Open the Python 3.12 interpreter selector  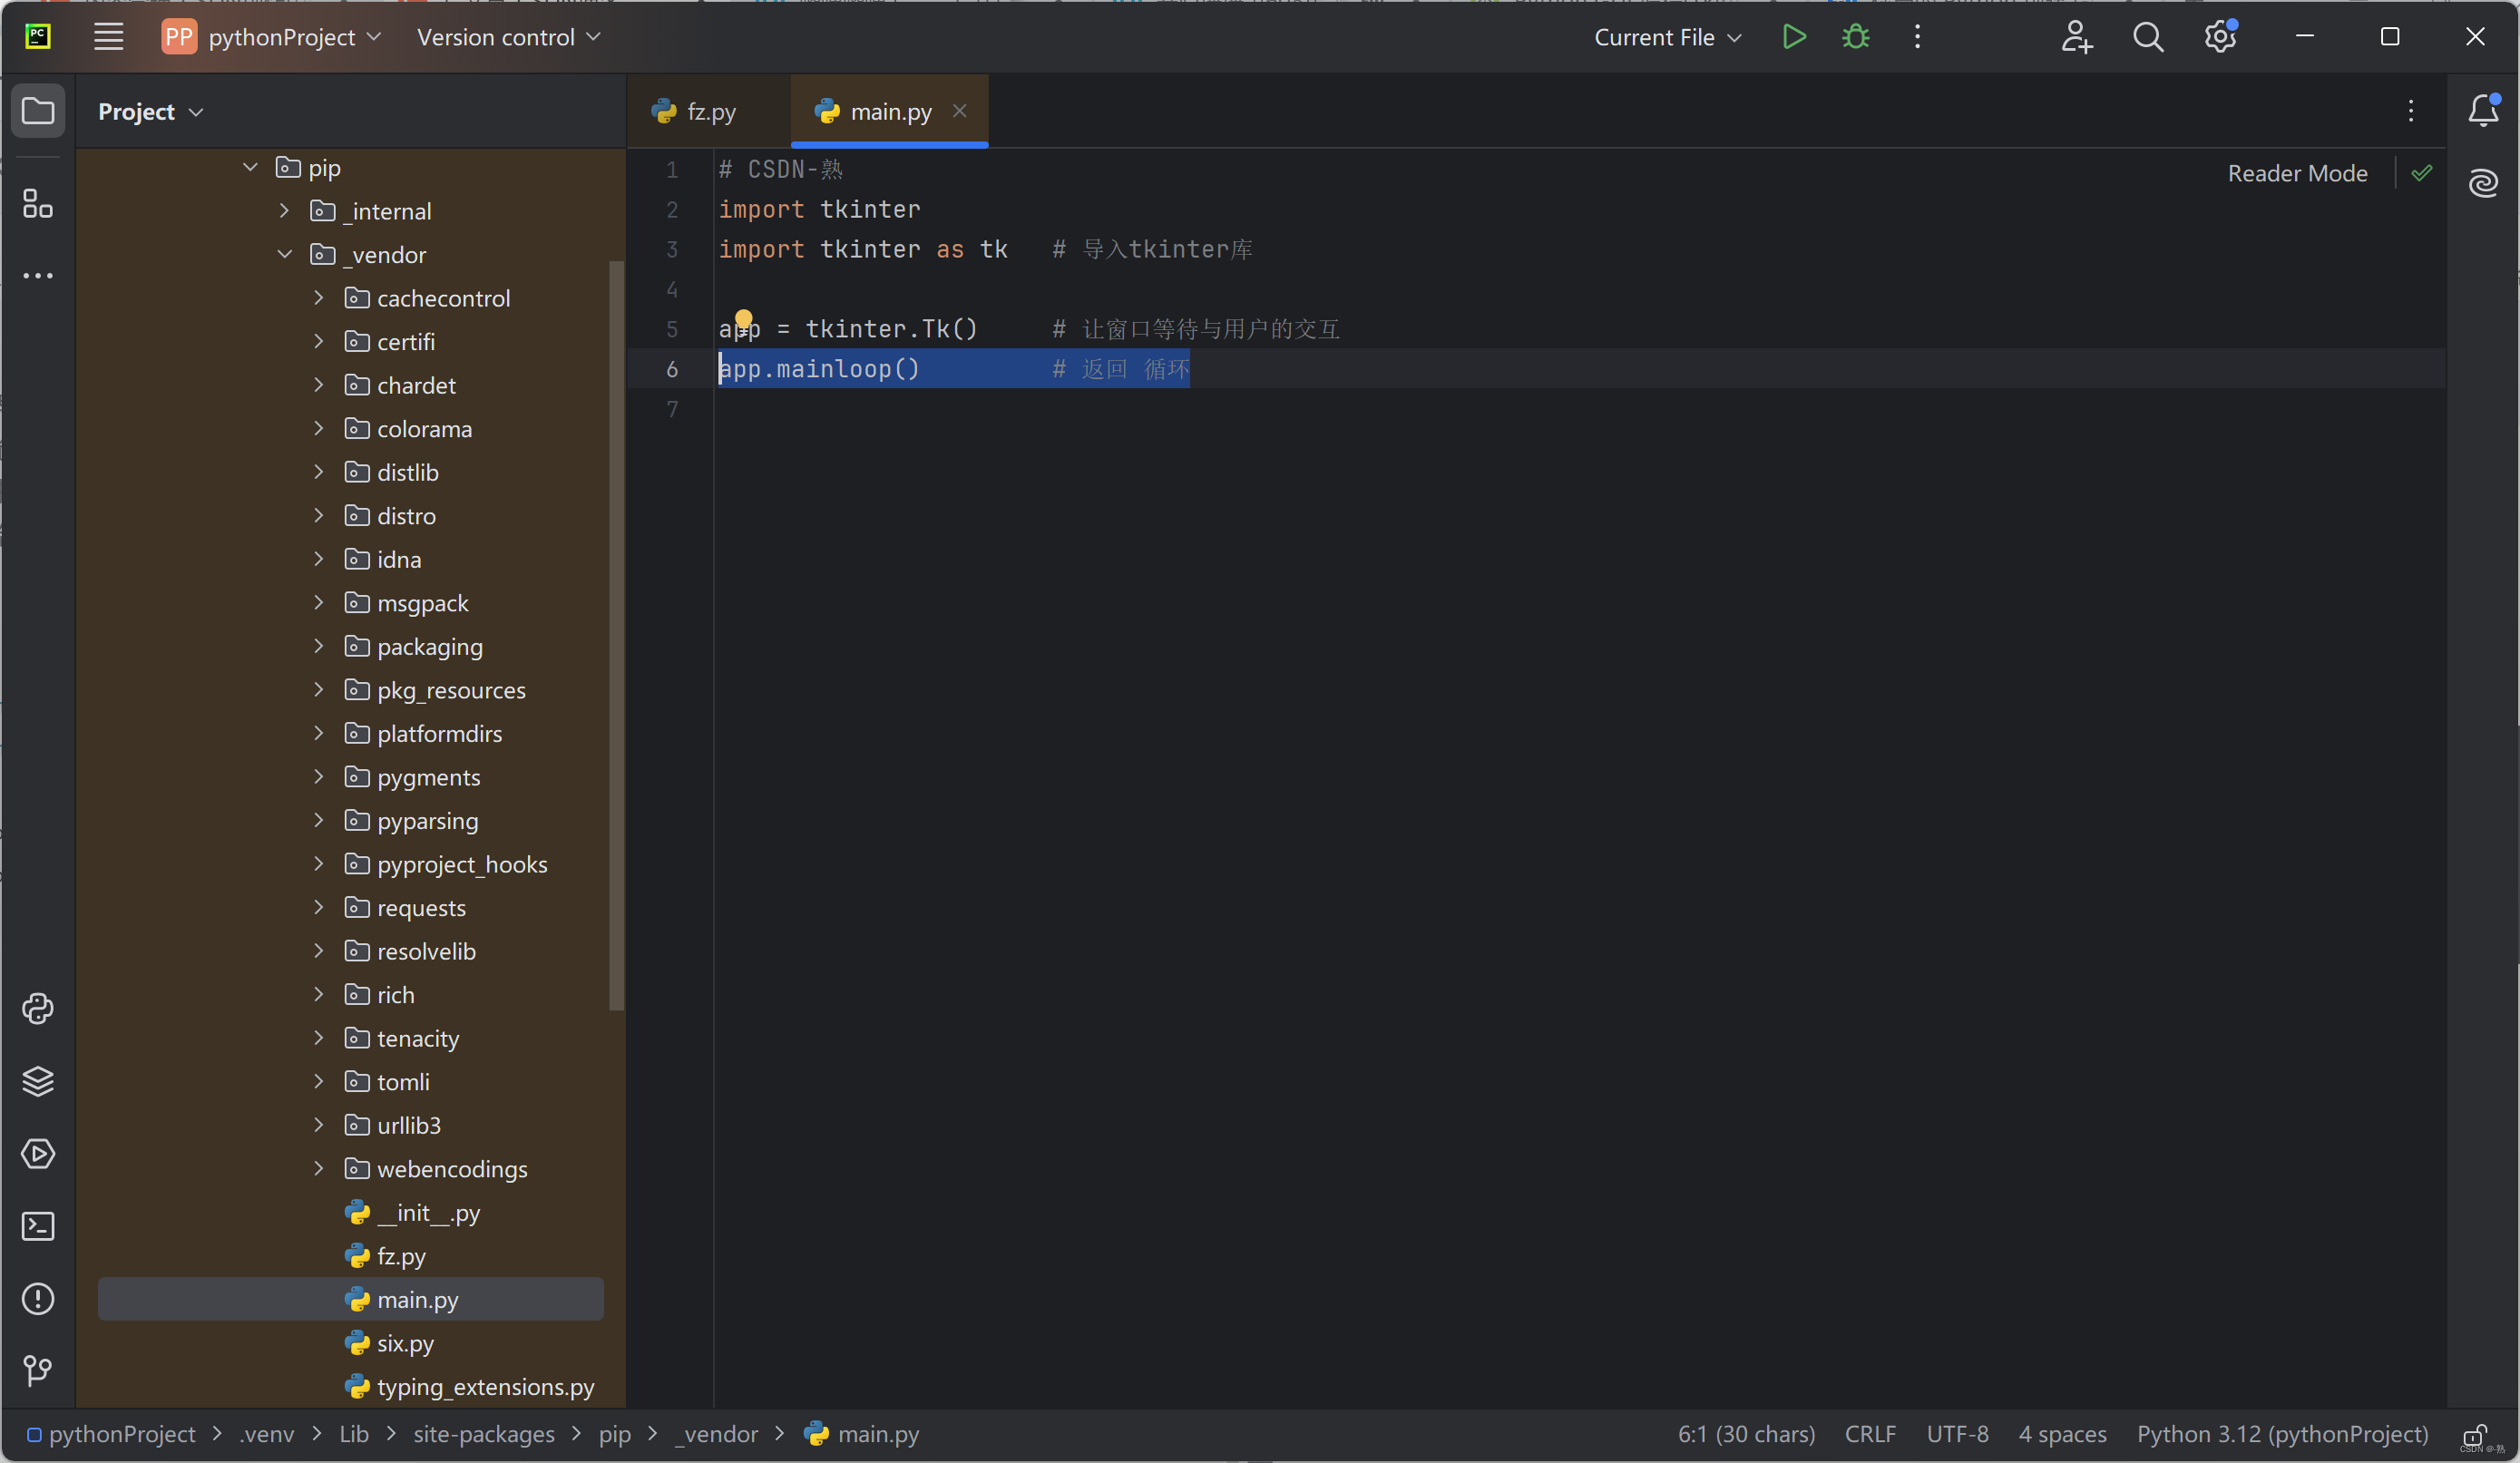2282,1434
